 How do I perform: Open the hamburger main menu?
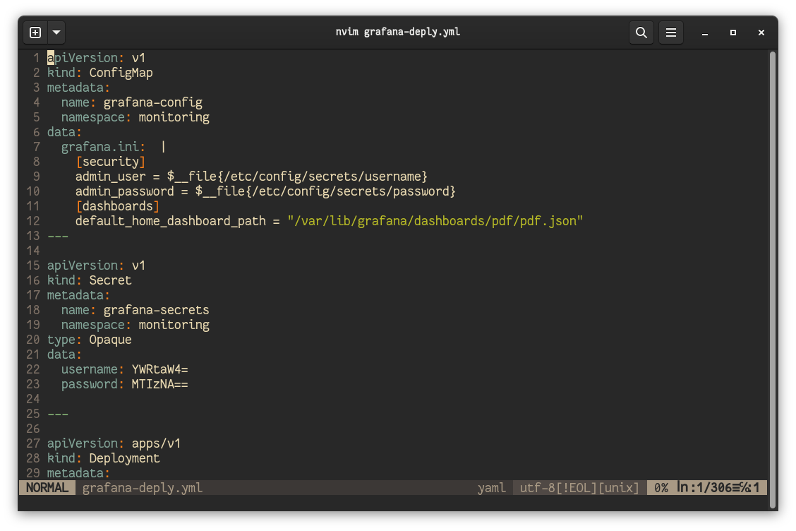point(670,32)
